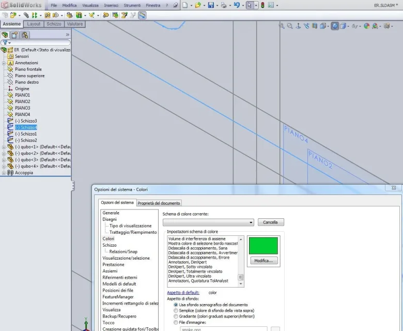Click the Hide/Show Items glasses icon
Screen dimensions: 403x331
[354, 26]
